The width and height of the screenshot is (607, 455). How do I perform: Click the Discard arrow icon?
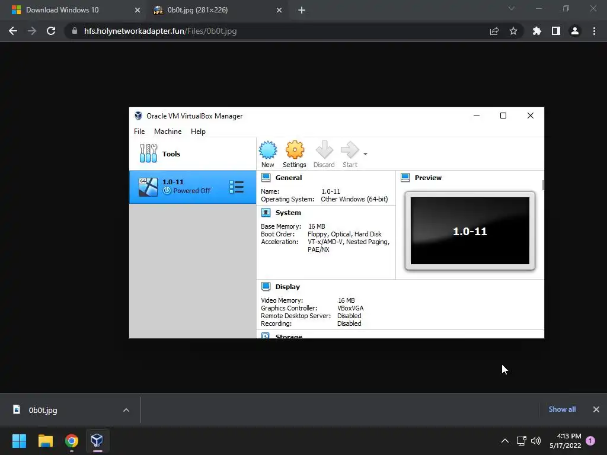[x=324, y=150]
